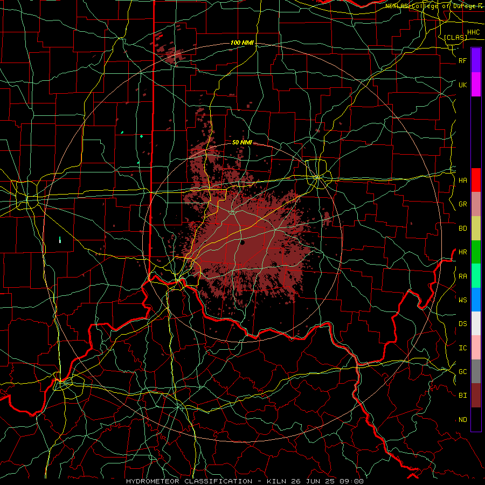Pick the RA light green legend swatch
485x485 pixels.
point(476,276)
